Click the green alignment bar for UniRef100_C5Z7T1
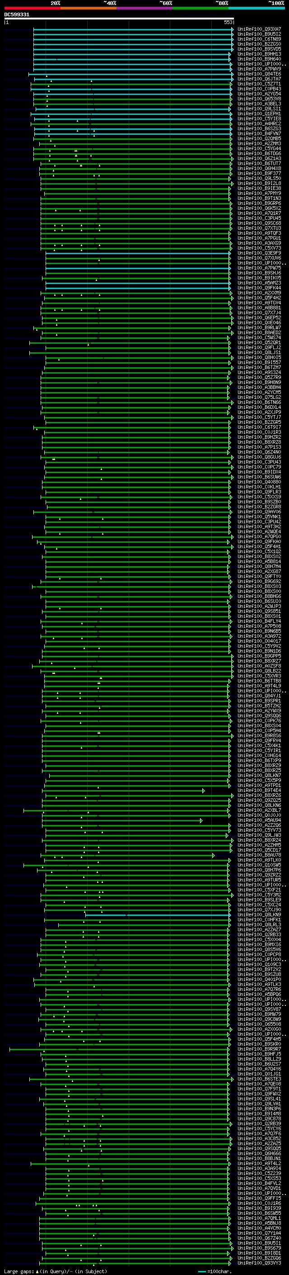 click(131, 84)
